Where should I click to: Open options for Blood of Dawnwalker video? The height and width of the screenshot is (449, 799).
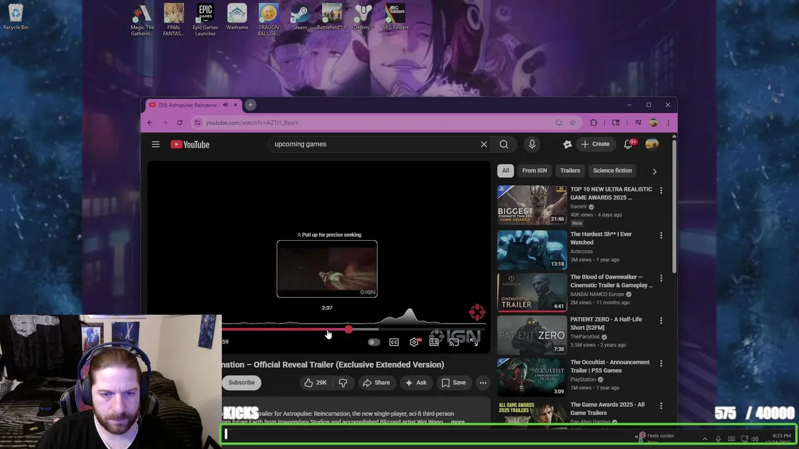(x=661, y=278)
